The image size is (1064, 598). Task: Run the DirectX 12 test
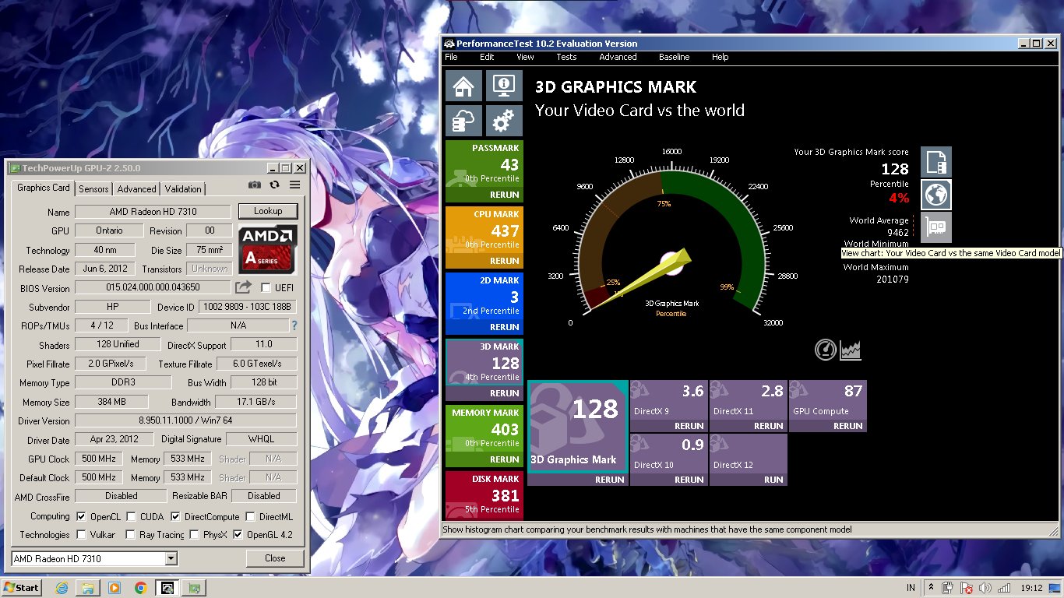point(773,480)
